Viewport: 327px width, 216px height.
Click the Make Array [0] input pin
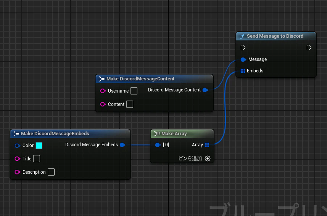pyautogui.click(x=158, y=145)
